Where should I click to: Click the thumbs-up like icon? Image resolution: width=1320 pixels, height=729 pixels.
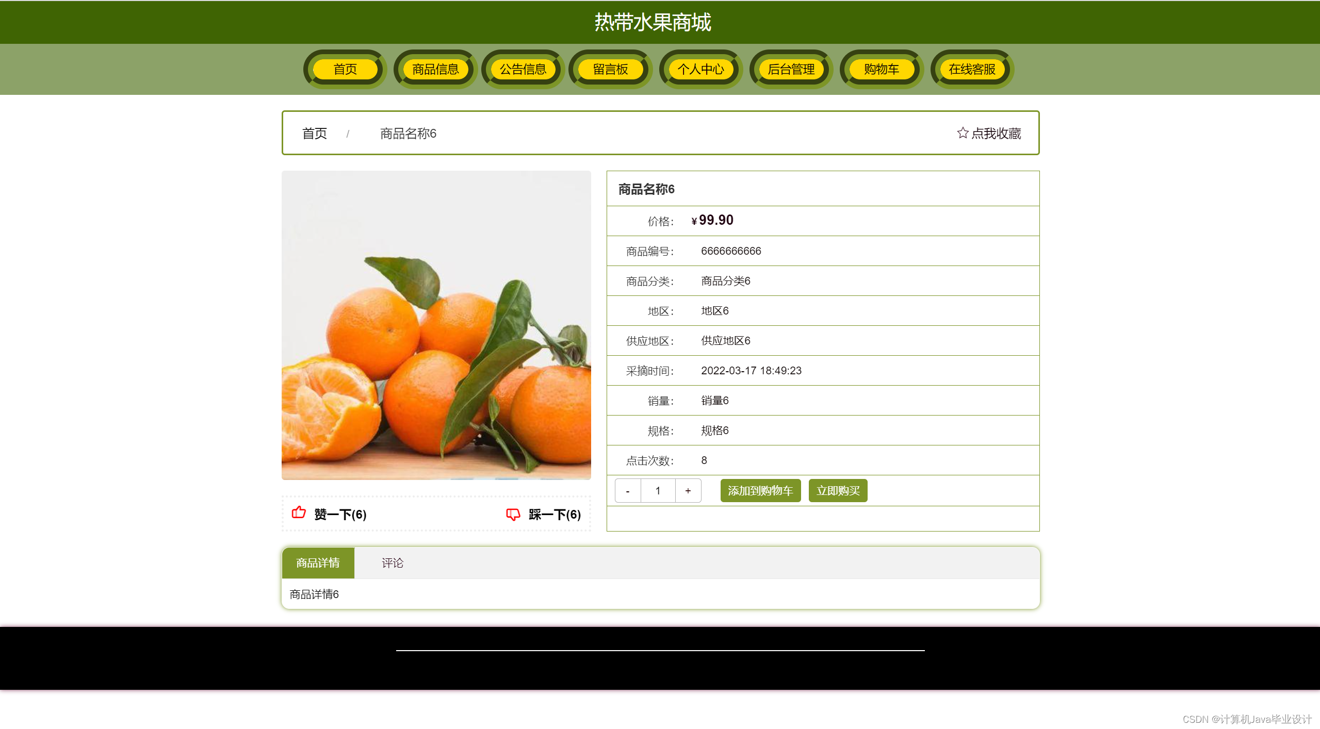point(299,513)
